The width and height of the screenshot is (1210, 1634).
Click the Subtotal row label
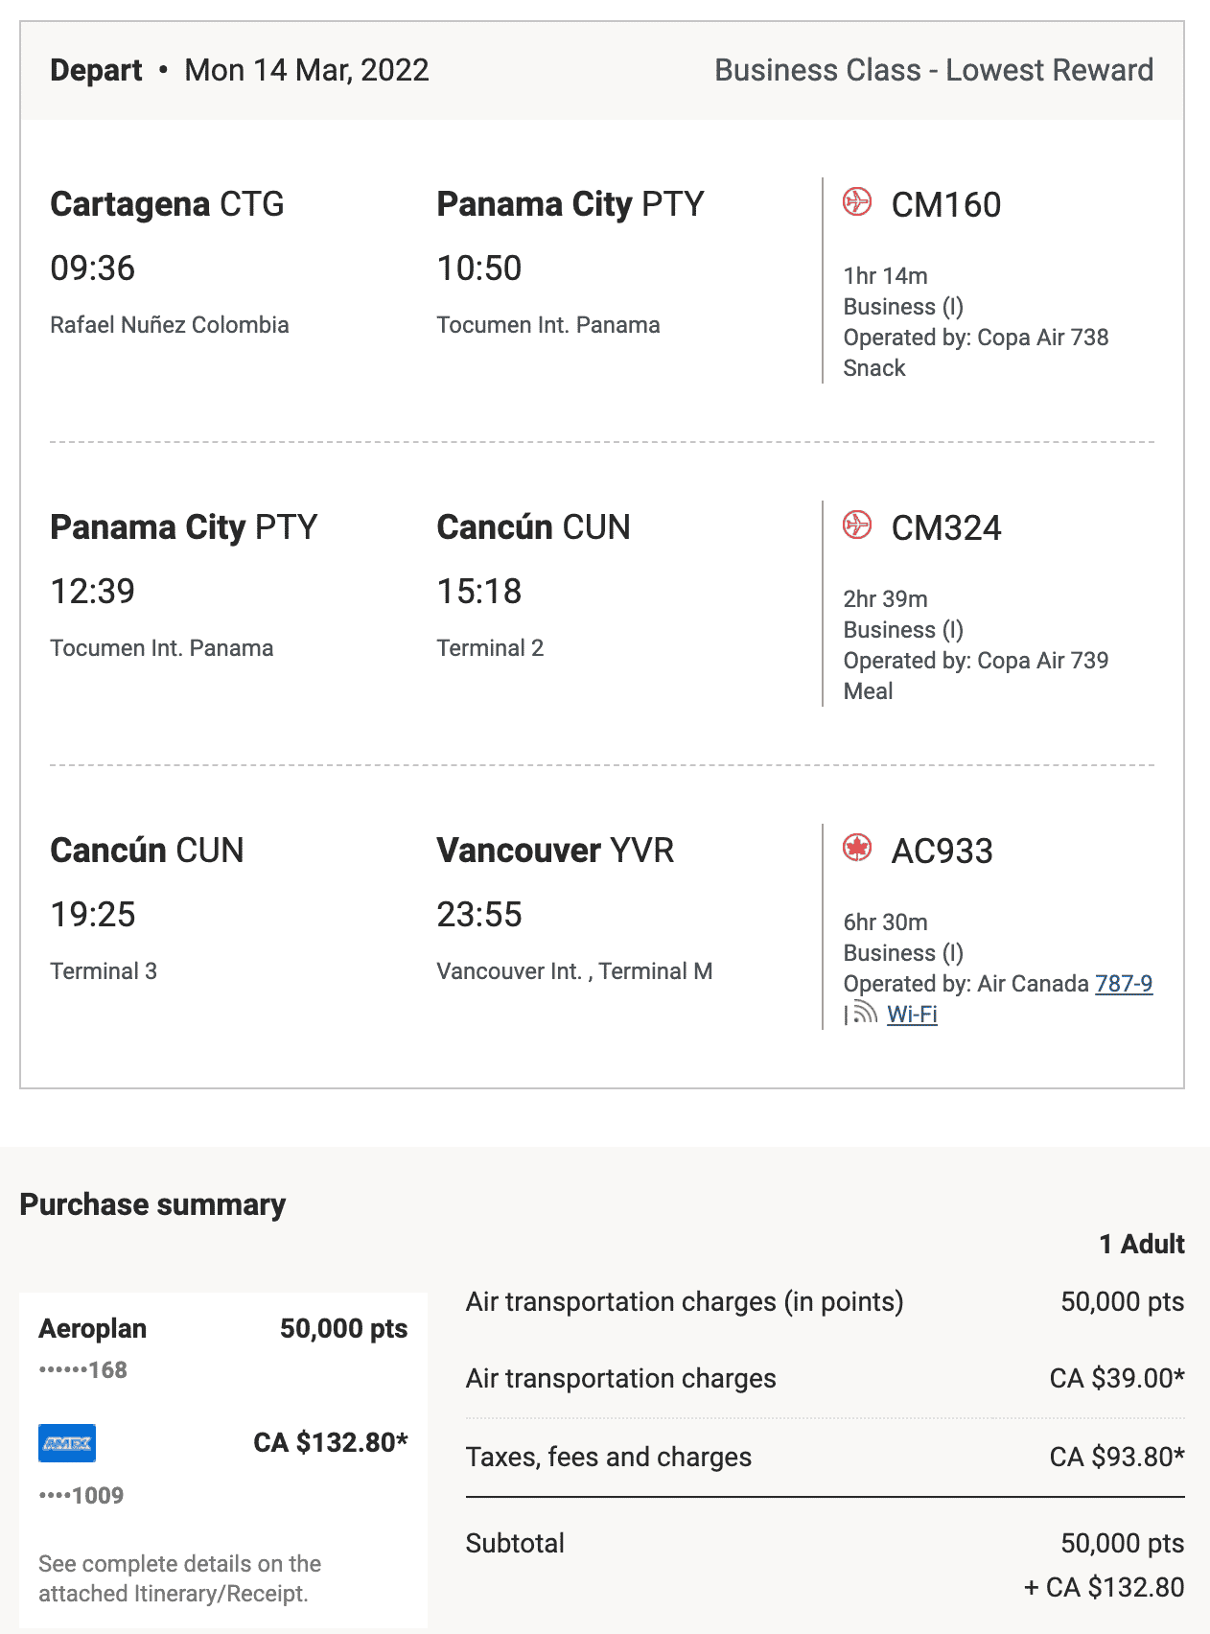pos(515,1544)
